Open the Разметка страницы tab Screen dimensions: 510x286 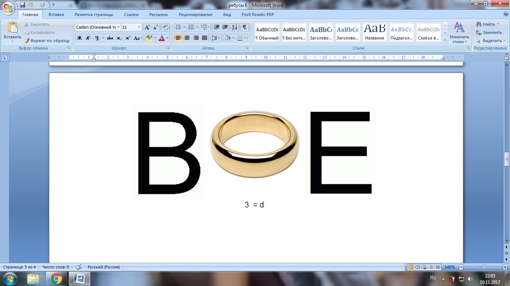click(x=94, y=15)
